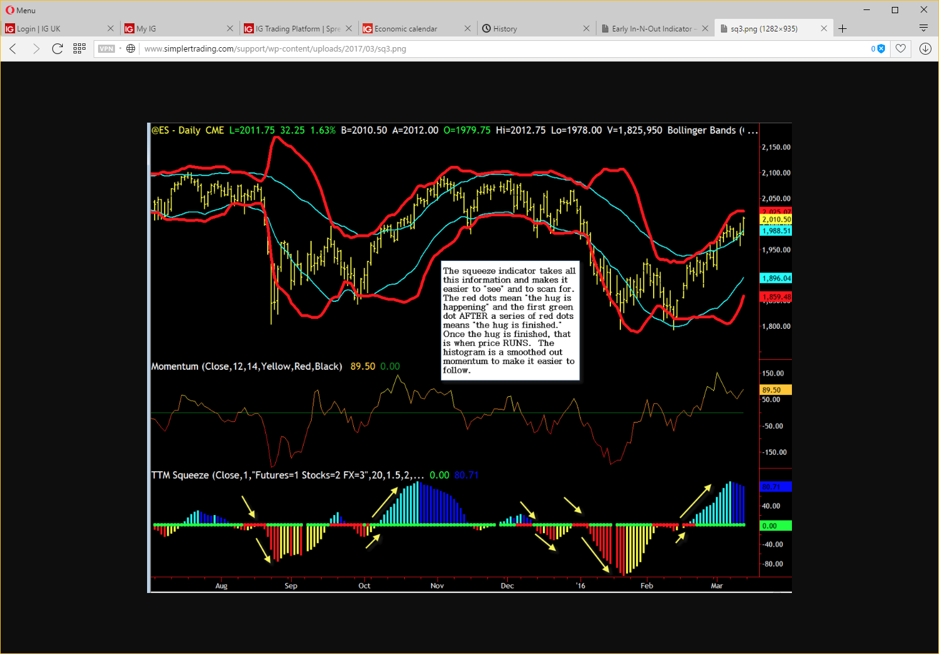Open the Opera Menu button
The image size is (939, 654).
point(21,10)
